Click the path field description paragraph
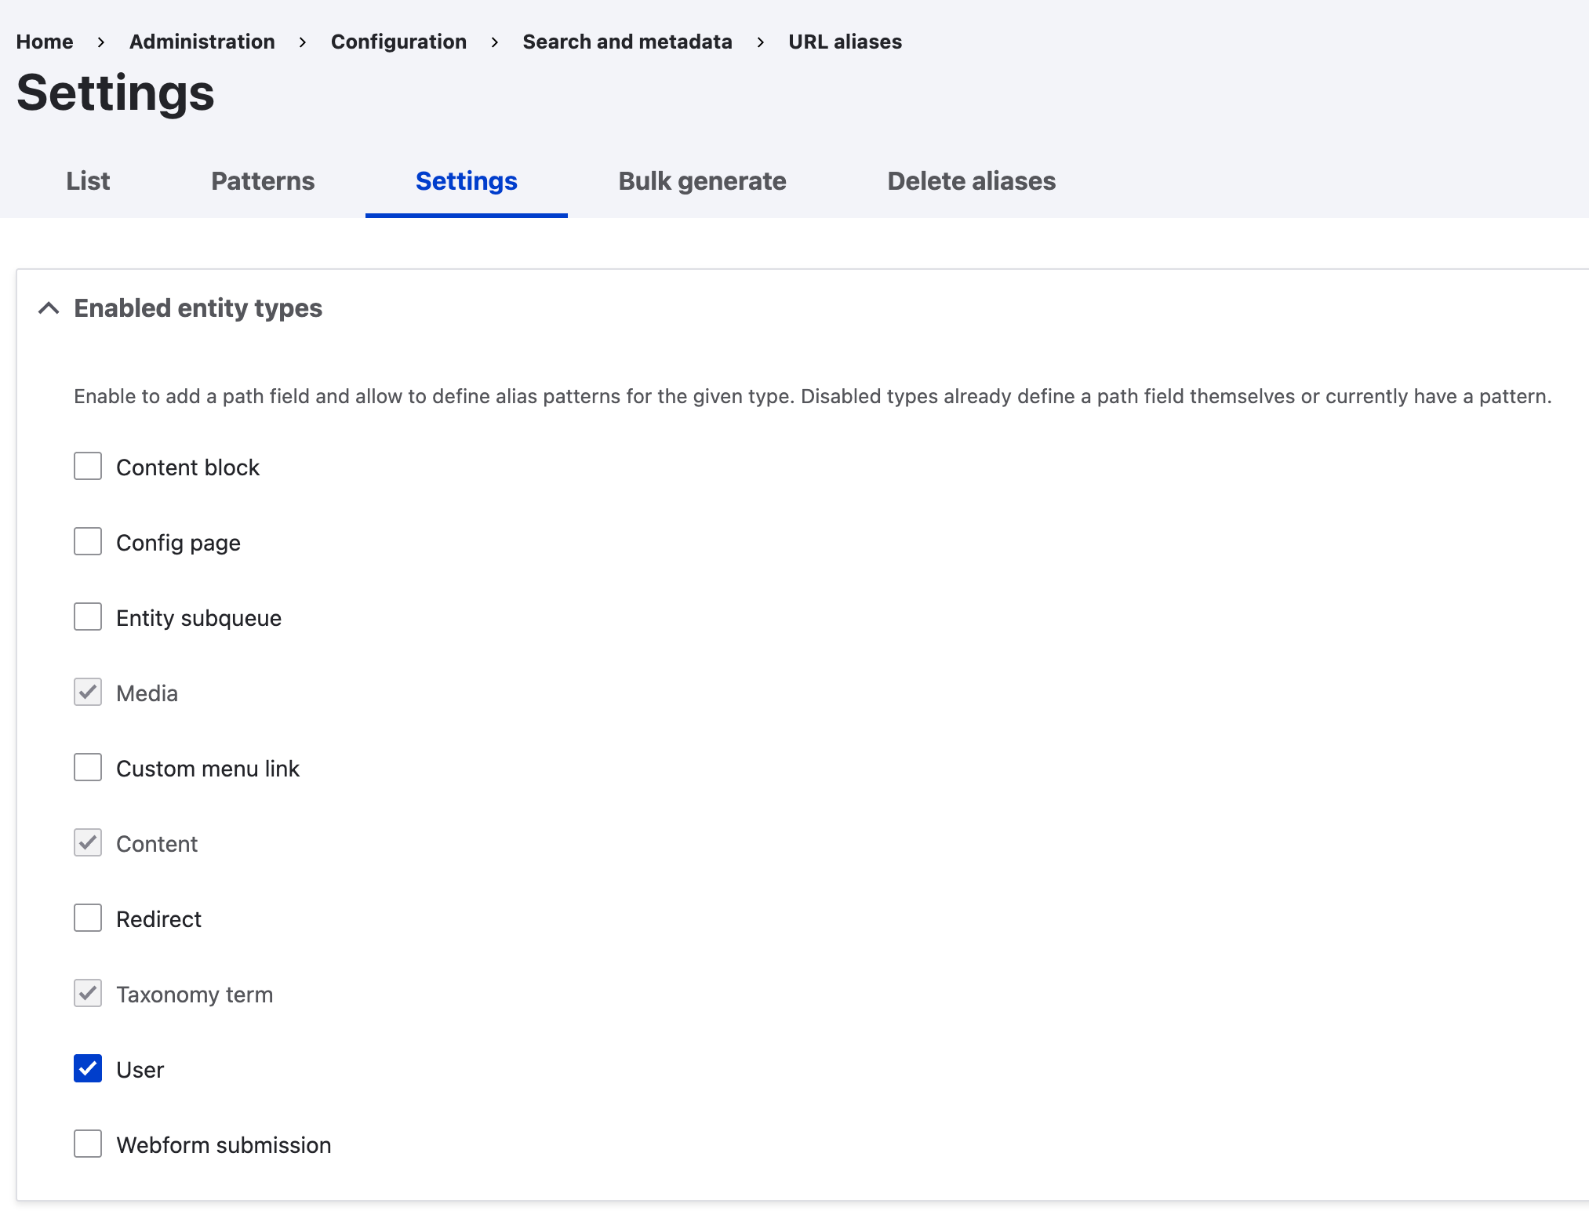The height and width of the screenshot is (1222, 1589). coord(813,396)
